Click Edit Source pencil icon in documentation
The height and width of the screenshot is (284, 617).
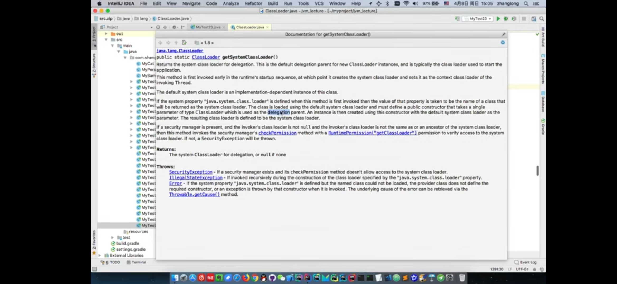tap(184, 43)
